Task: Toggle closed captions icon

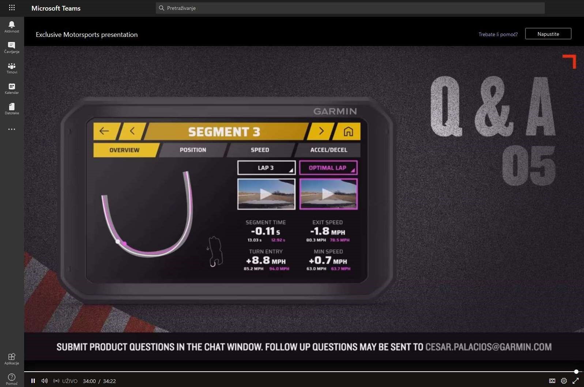Action: point(552,381)
